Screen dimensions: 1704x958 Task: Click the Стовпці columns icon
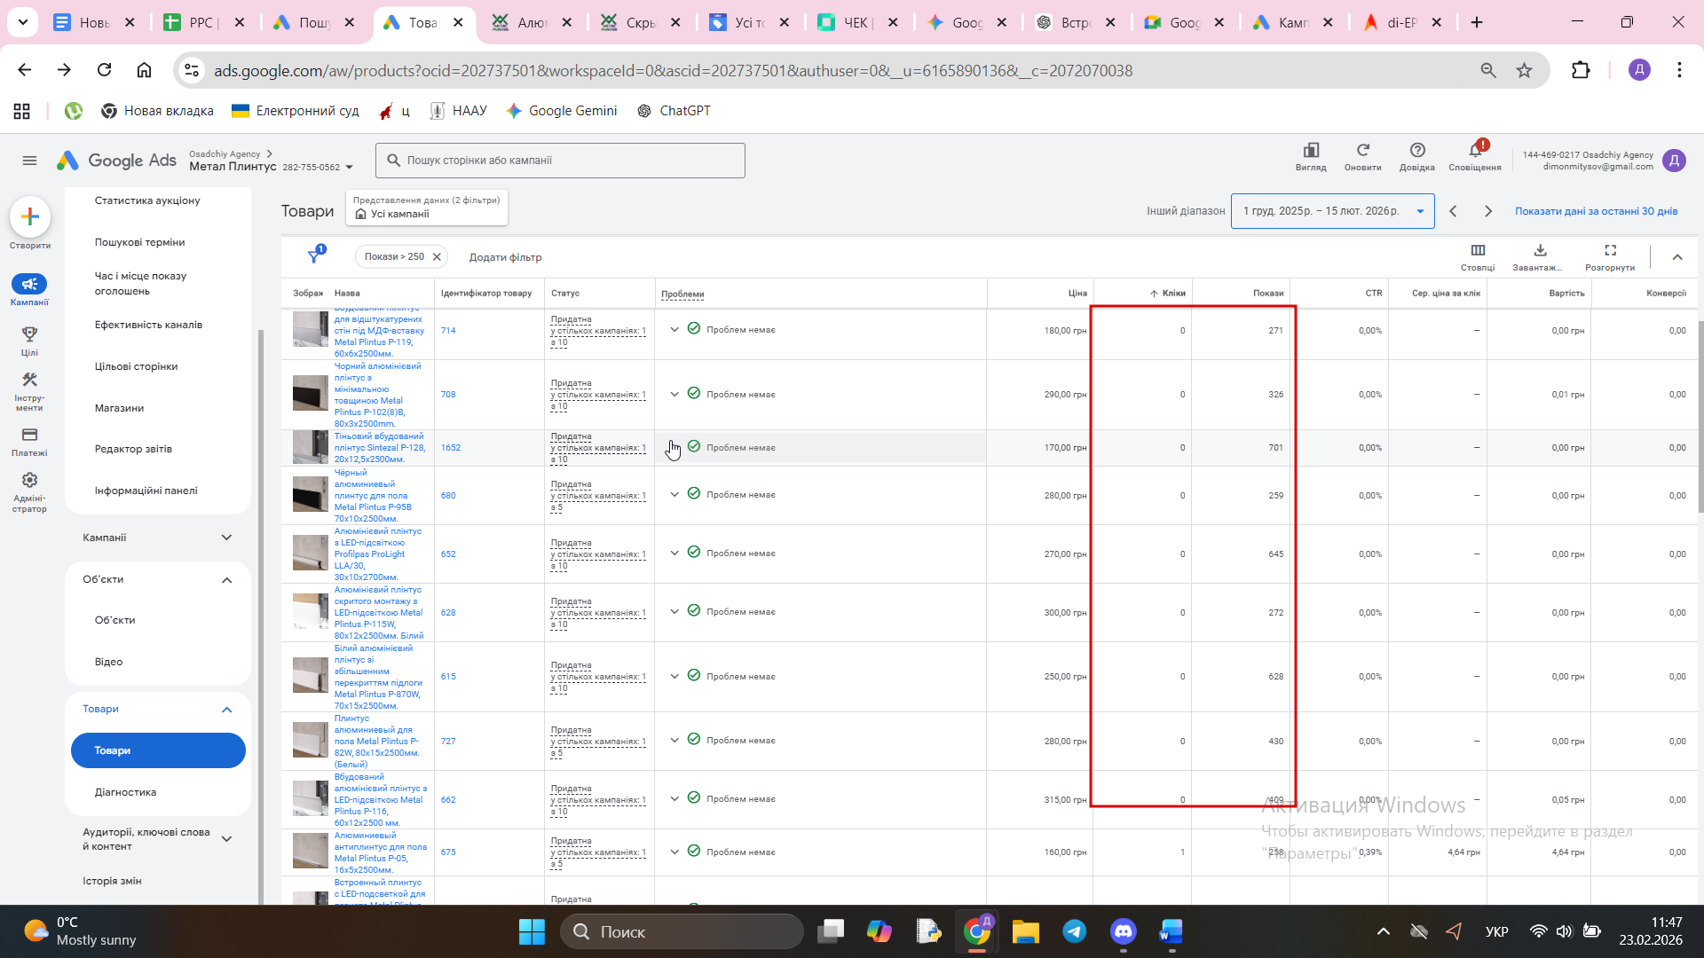pos(1478,251)
